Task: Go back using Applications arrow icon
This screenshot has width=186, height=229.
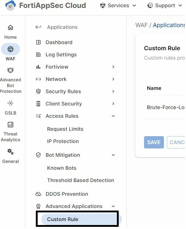Action: point(38,27)
